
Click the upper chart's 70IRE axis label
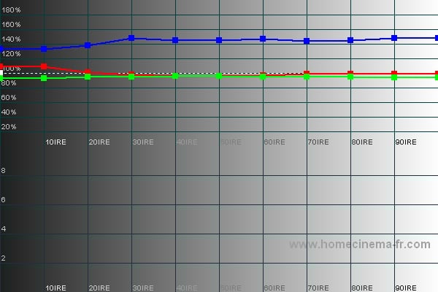[318, 142]
